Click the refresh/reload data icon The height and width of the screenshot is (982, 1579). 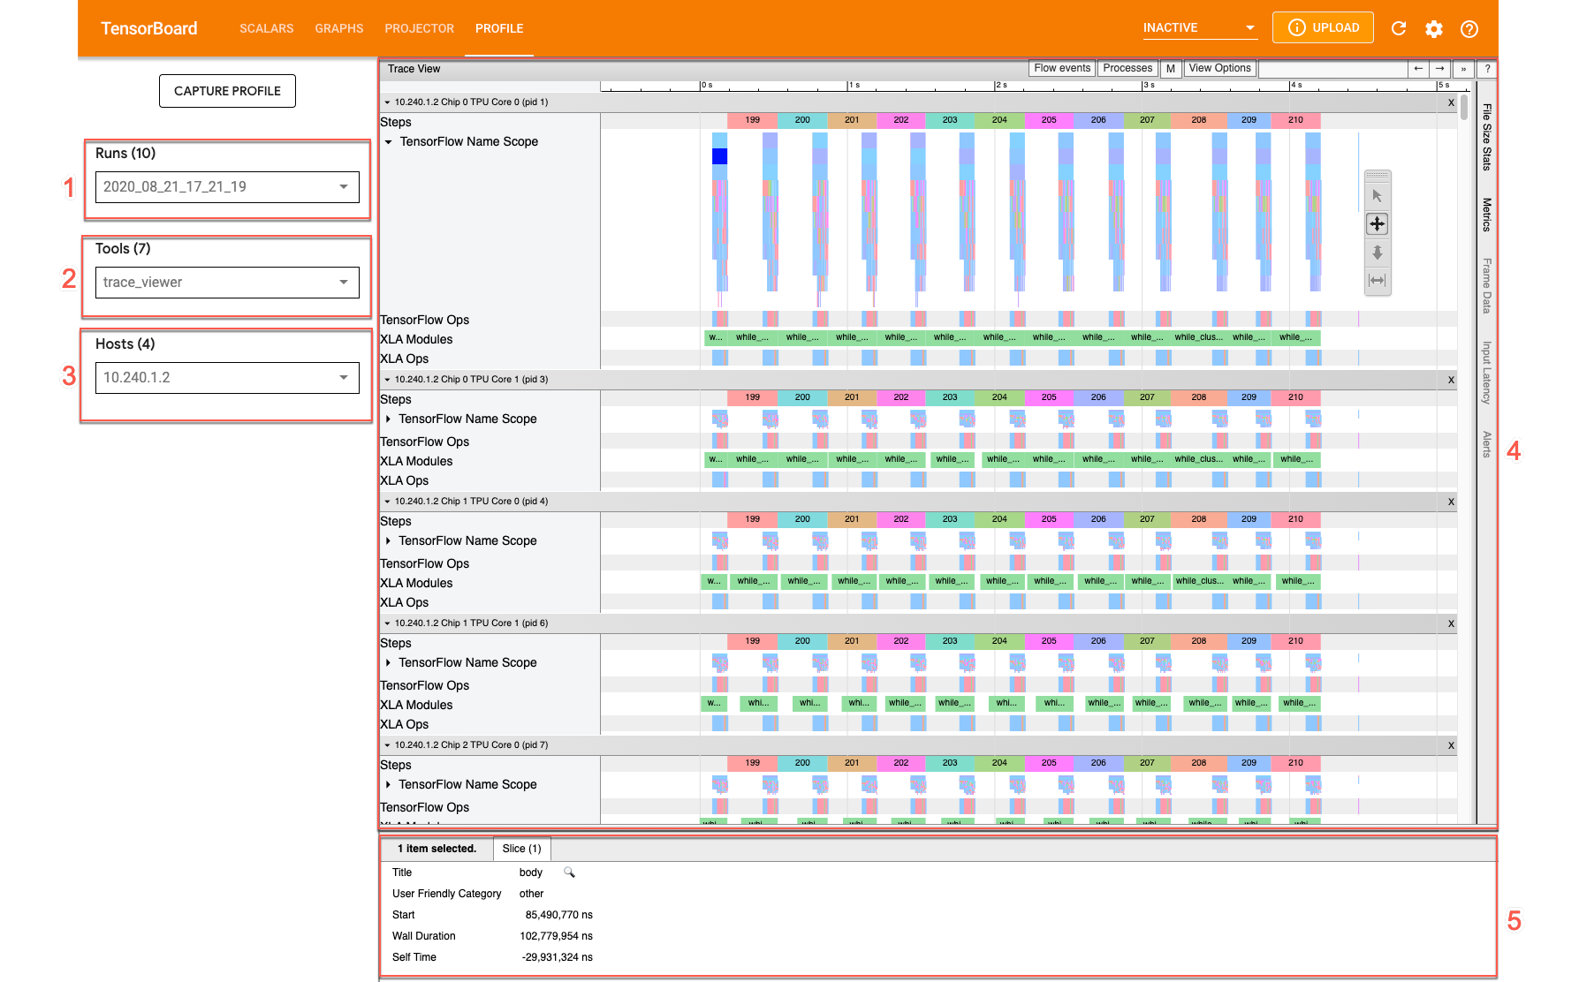point(1399,28)
